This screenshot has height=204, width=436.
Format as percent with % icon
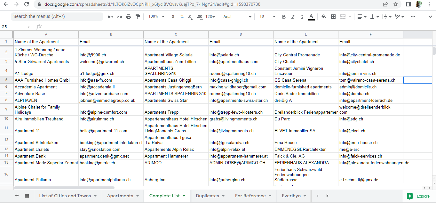pos(182,17)
